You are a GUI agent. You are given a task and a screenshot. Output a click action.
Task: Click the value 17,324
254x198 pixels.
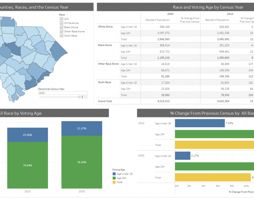165,82
